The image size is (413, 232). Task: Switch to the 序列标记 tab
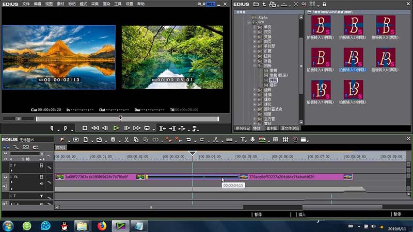243,128
